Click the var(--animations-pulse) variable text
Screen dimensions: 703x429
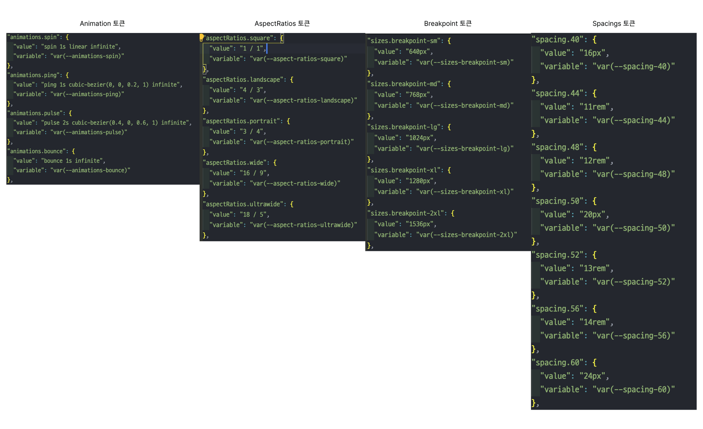pyautogui.click(x=89, y=132)
